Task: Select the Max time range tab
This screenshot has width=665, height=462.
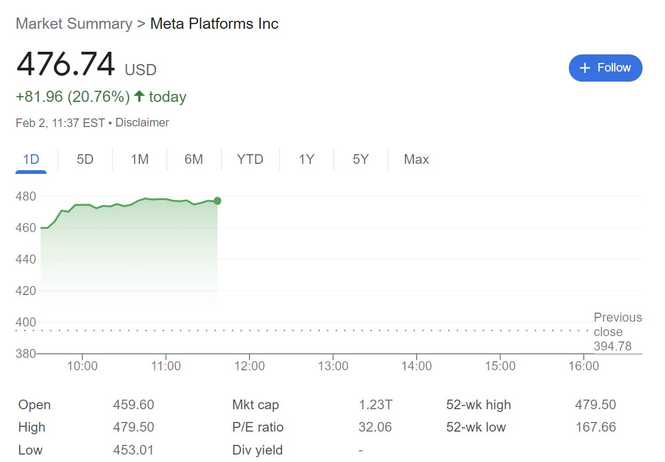Action: (416, 159)
